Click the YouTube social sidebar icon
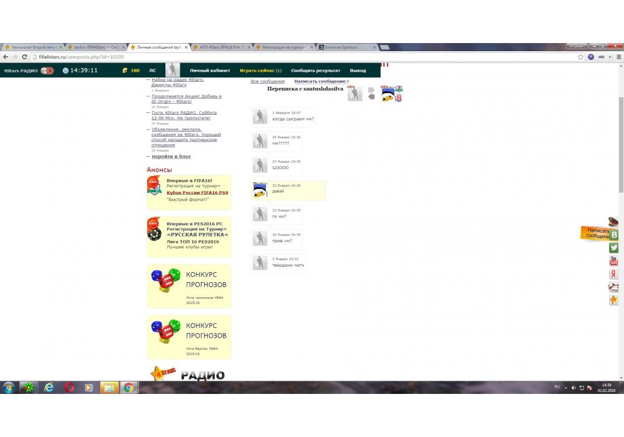 coord(614,261)
